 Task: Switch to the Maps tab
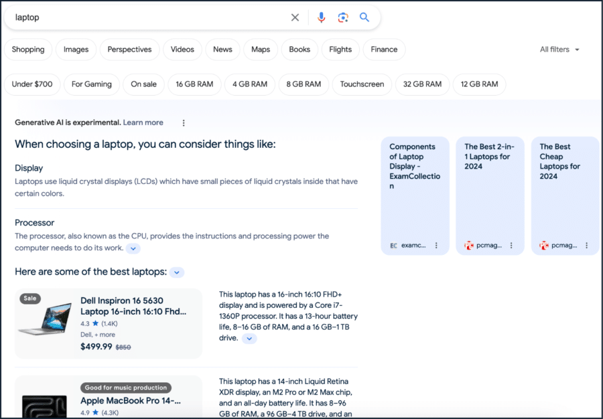(261, 50)
